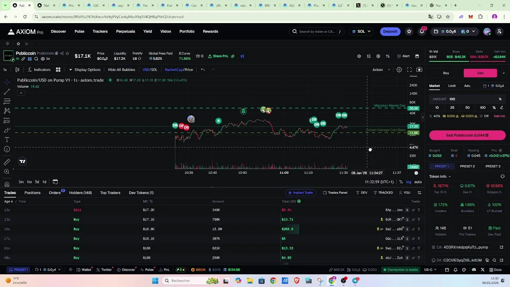Click the Share PnL button
The width and height of the screenshot is (510, 287).
pyautogui.click(x=218, y=56)
